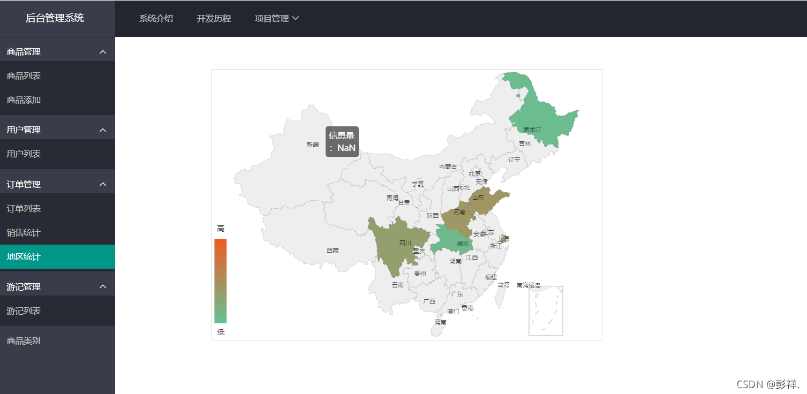Screen dimensions: 807x394
Task: Select the active 地区统计 sidebar item
Action: click(57, 257)
